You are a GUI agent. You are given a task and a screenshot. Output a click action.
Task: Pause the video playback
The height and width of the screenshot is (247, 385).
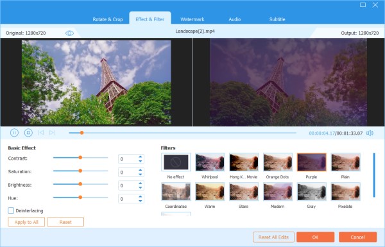(14, 133)
